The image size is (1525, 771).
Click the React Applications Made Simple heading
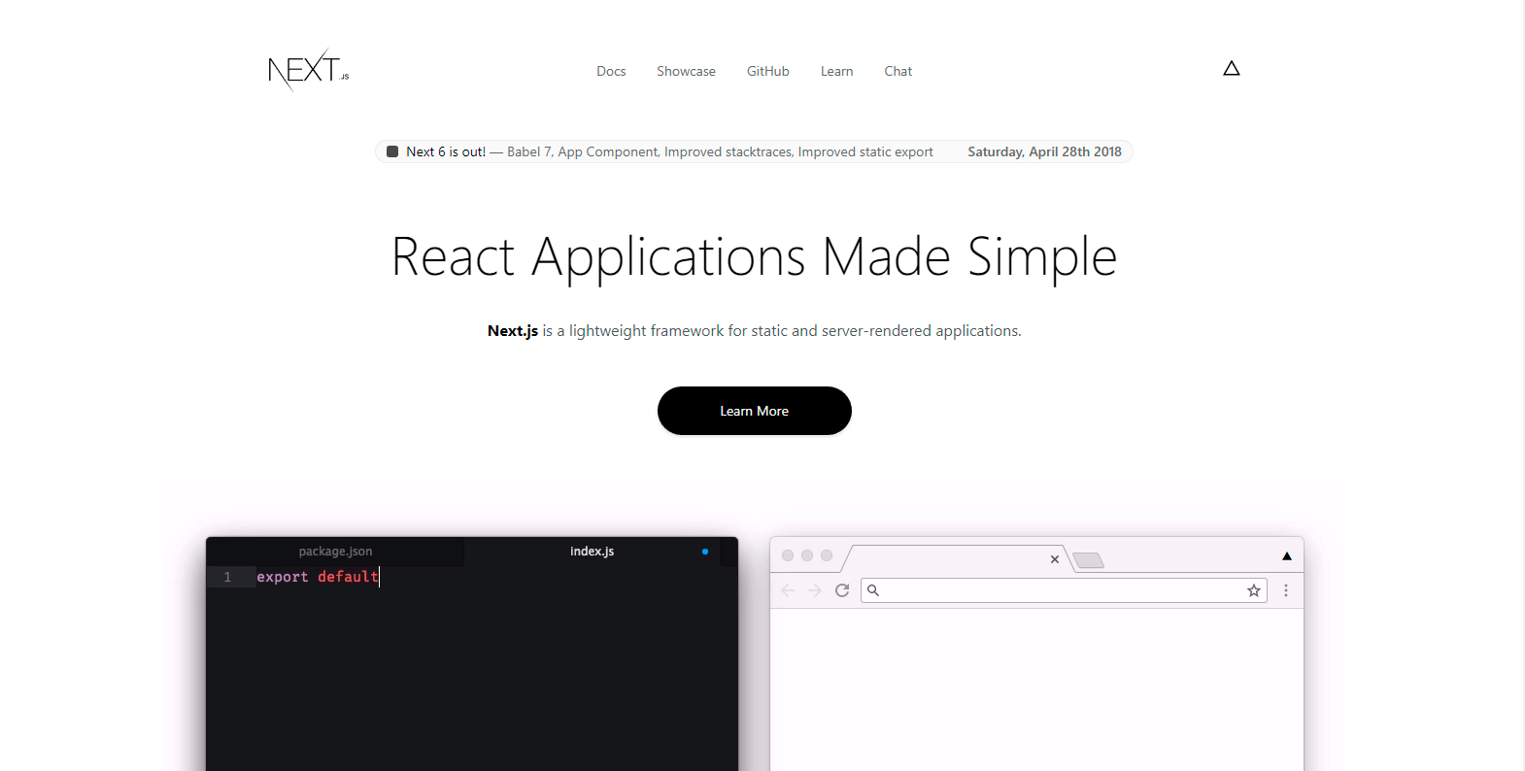755,257
